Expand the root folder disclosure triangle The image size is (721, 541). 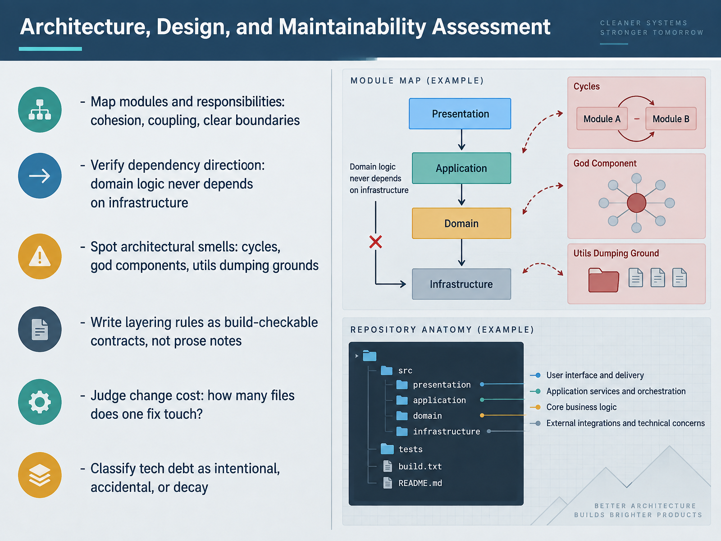[357, 356]
